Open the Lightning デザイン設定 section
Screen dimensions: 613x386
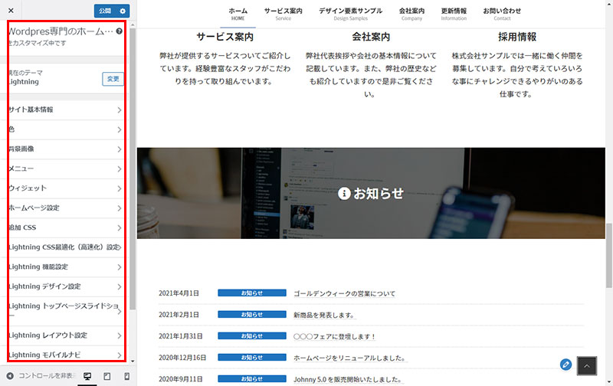click(x=65, y=286)
